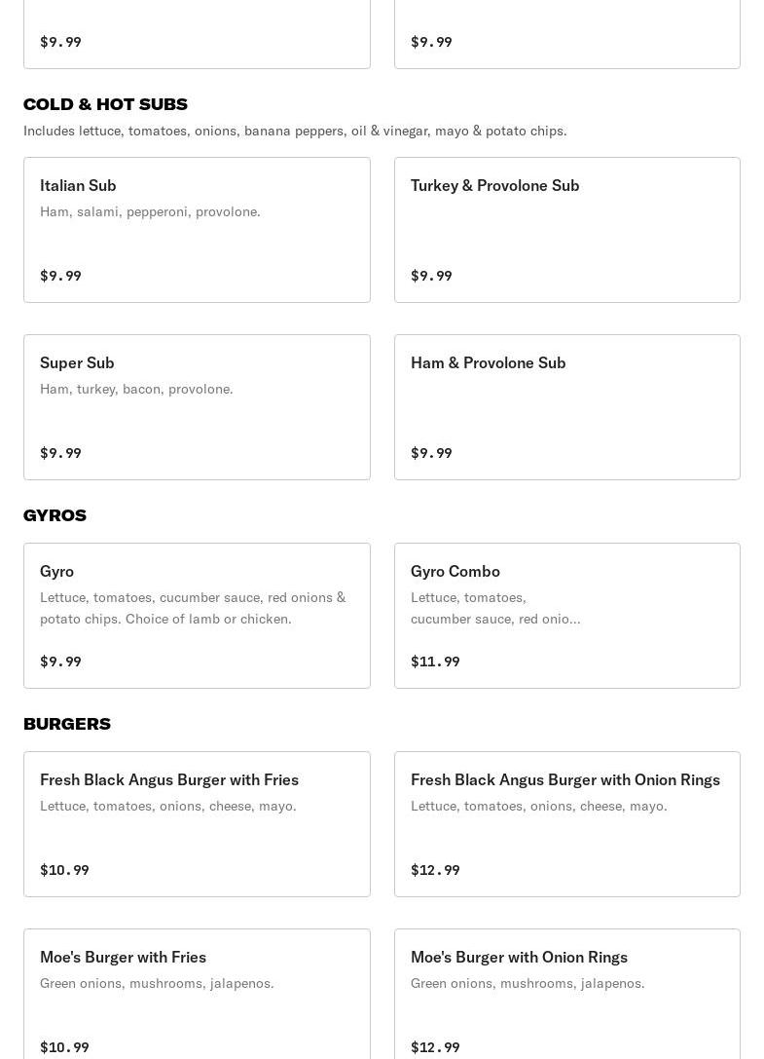Screen dimensions: 764x1059
Task: Open the Ham & Provolone Sub item
Action: (488, 362)
